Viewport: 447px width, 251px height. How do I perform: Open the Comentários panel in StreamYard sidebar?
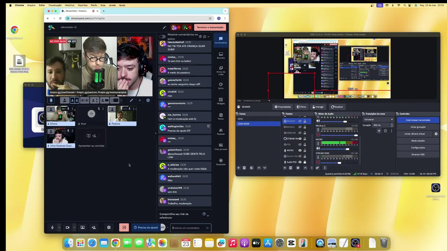point(221,40)
